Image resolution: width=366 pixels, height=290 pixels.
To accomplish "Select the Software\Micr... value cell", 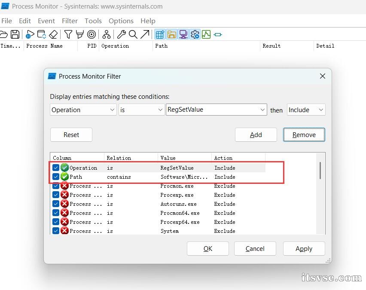I will (x=184, y=177).
